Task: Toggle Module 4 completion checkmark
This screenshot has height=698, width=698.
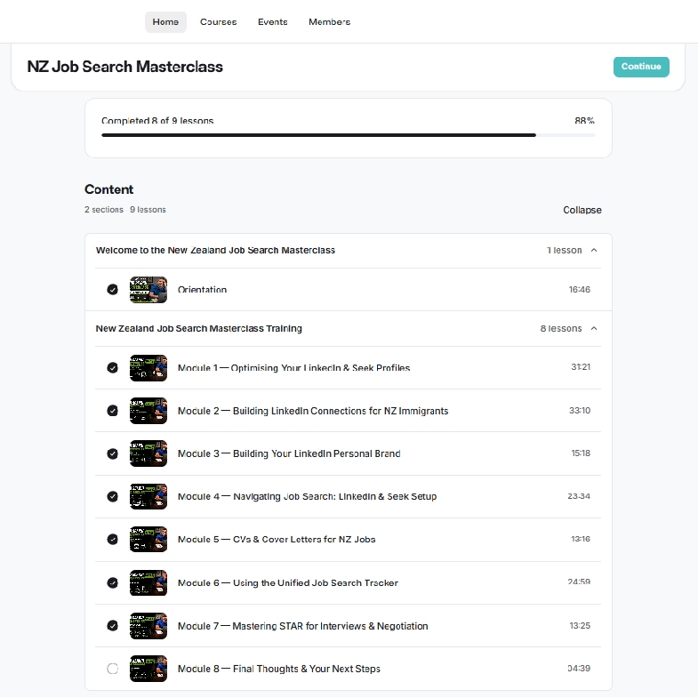Action: pos(113,496)
